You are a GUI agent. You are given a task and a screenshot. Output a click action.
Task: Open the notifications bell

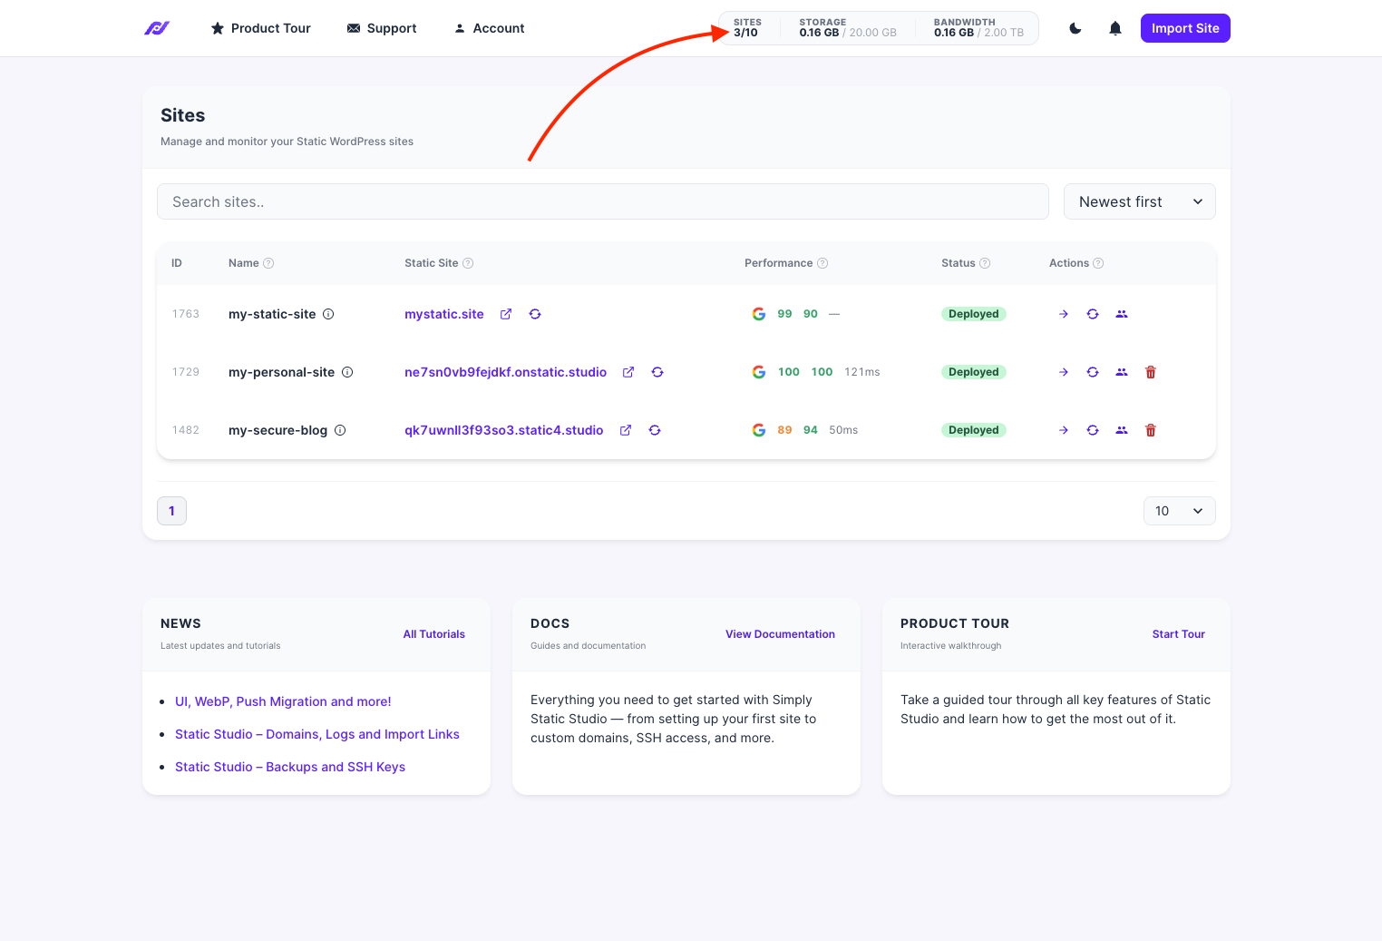tap(1115, 28)
